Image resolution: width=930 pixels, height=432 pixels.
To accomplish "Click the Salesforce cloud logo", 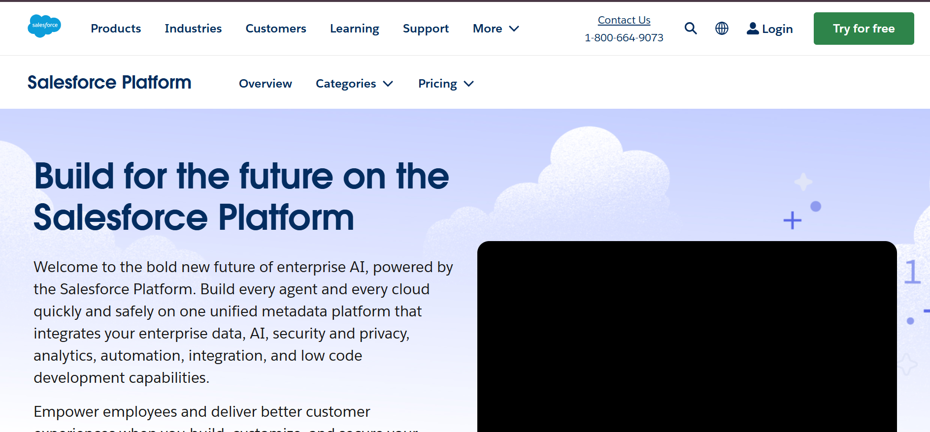I will 44,26.
